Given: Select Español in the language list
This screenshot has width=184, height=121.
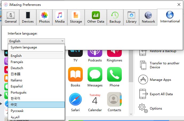Looking at the screenshot, I should (36, 86).
